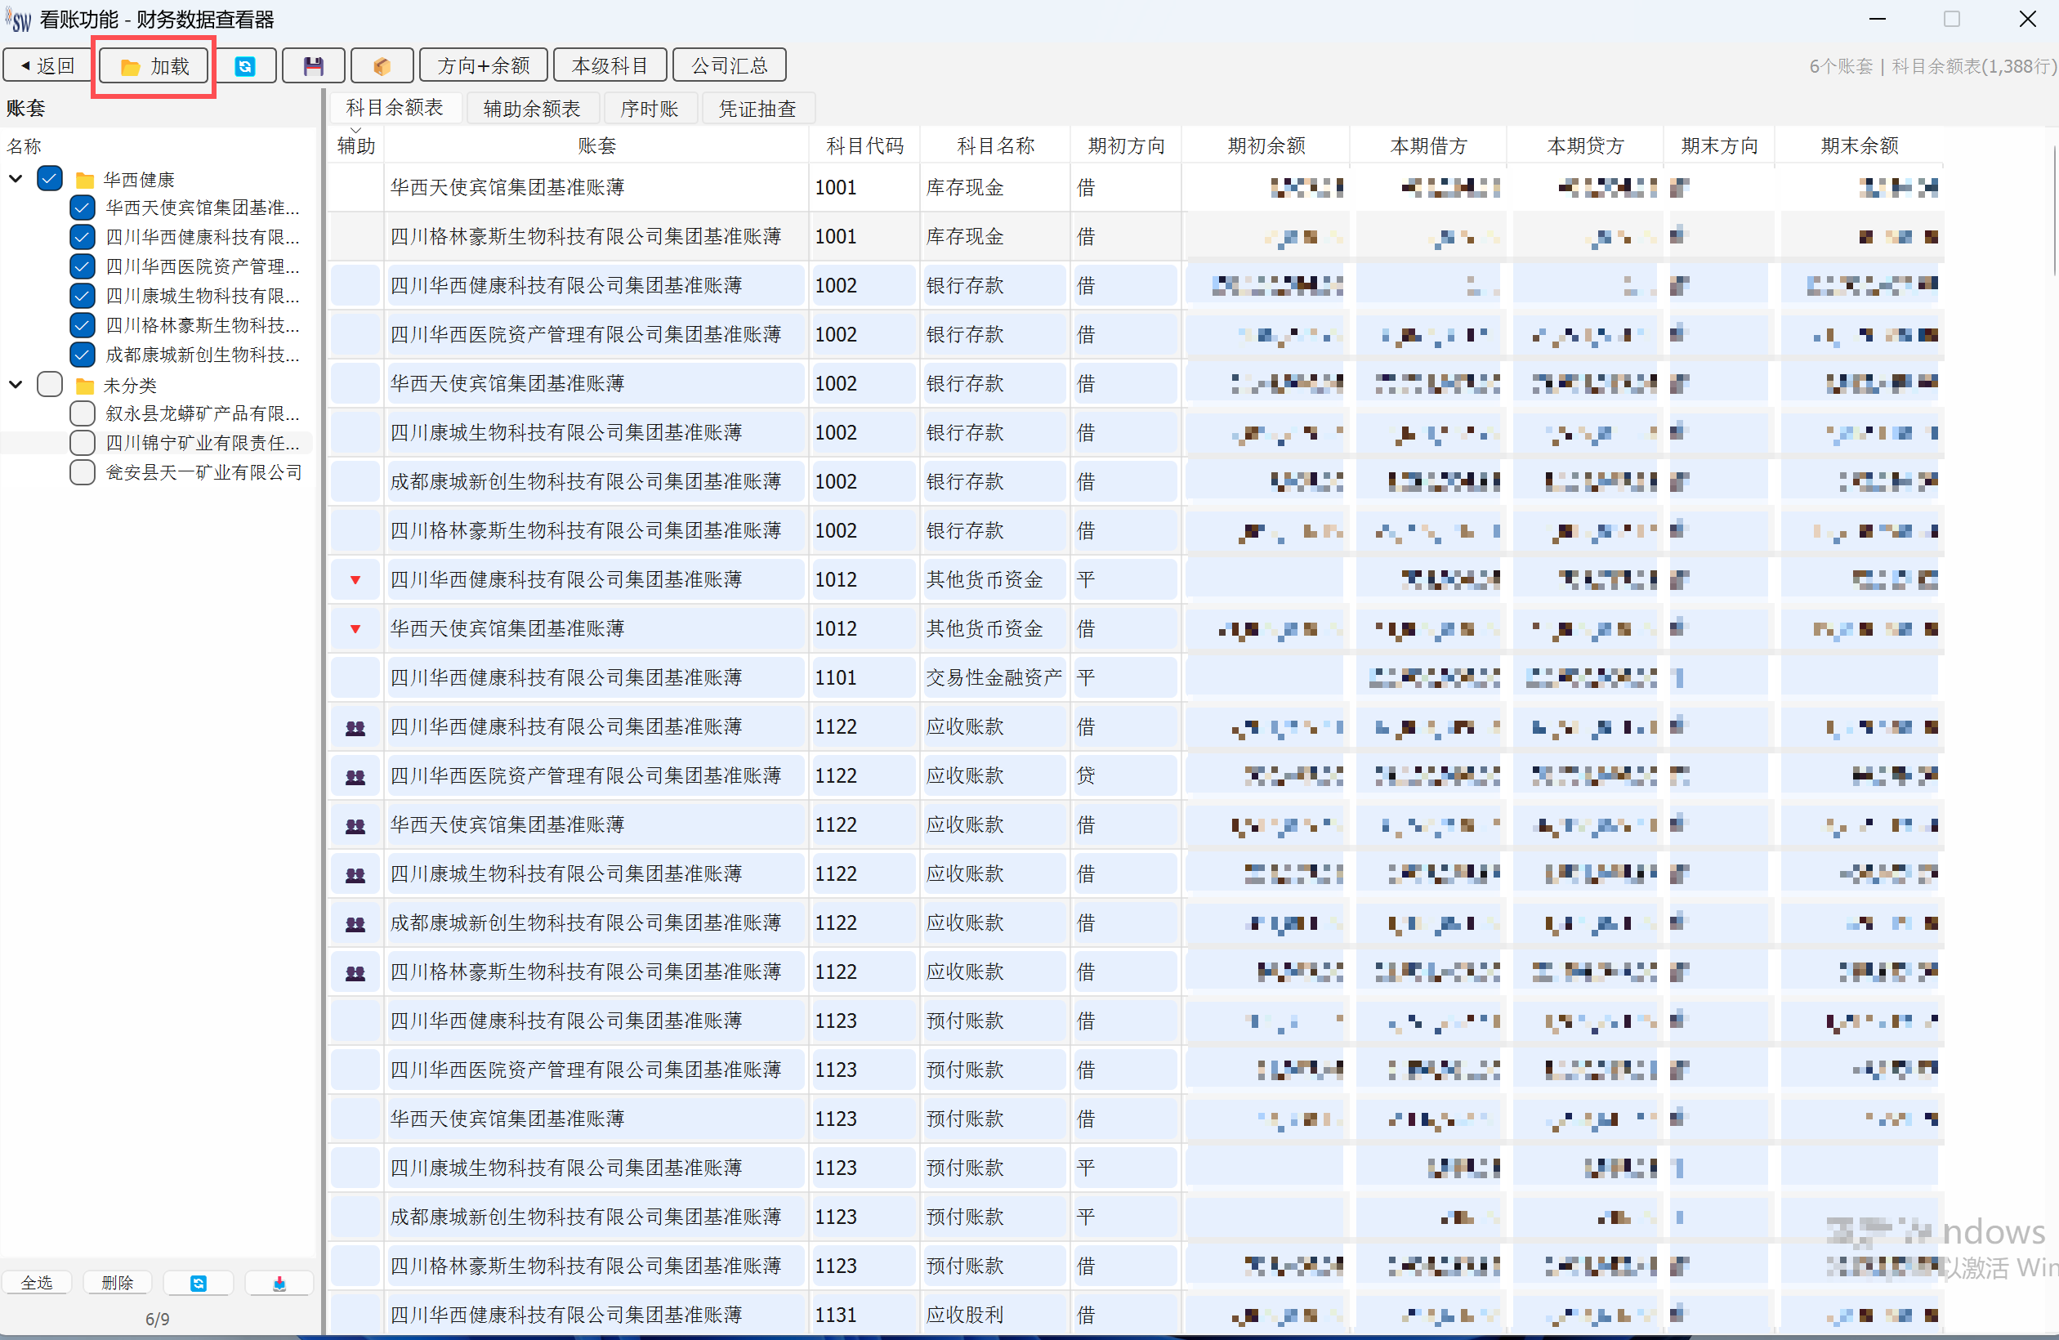
Task: Uncheck the 华西健康 folder checkbox
Action: pos(50,179)
